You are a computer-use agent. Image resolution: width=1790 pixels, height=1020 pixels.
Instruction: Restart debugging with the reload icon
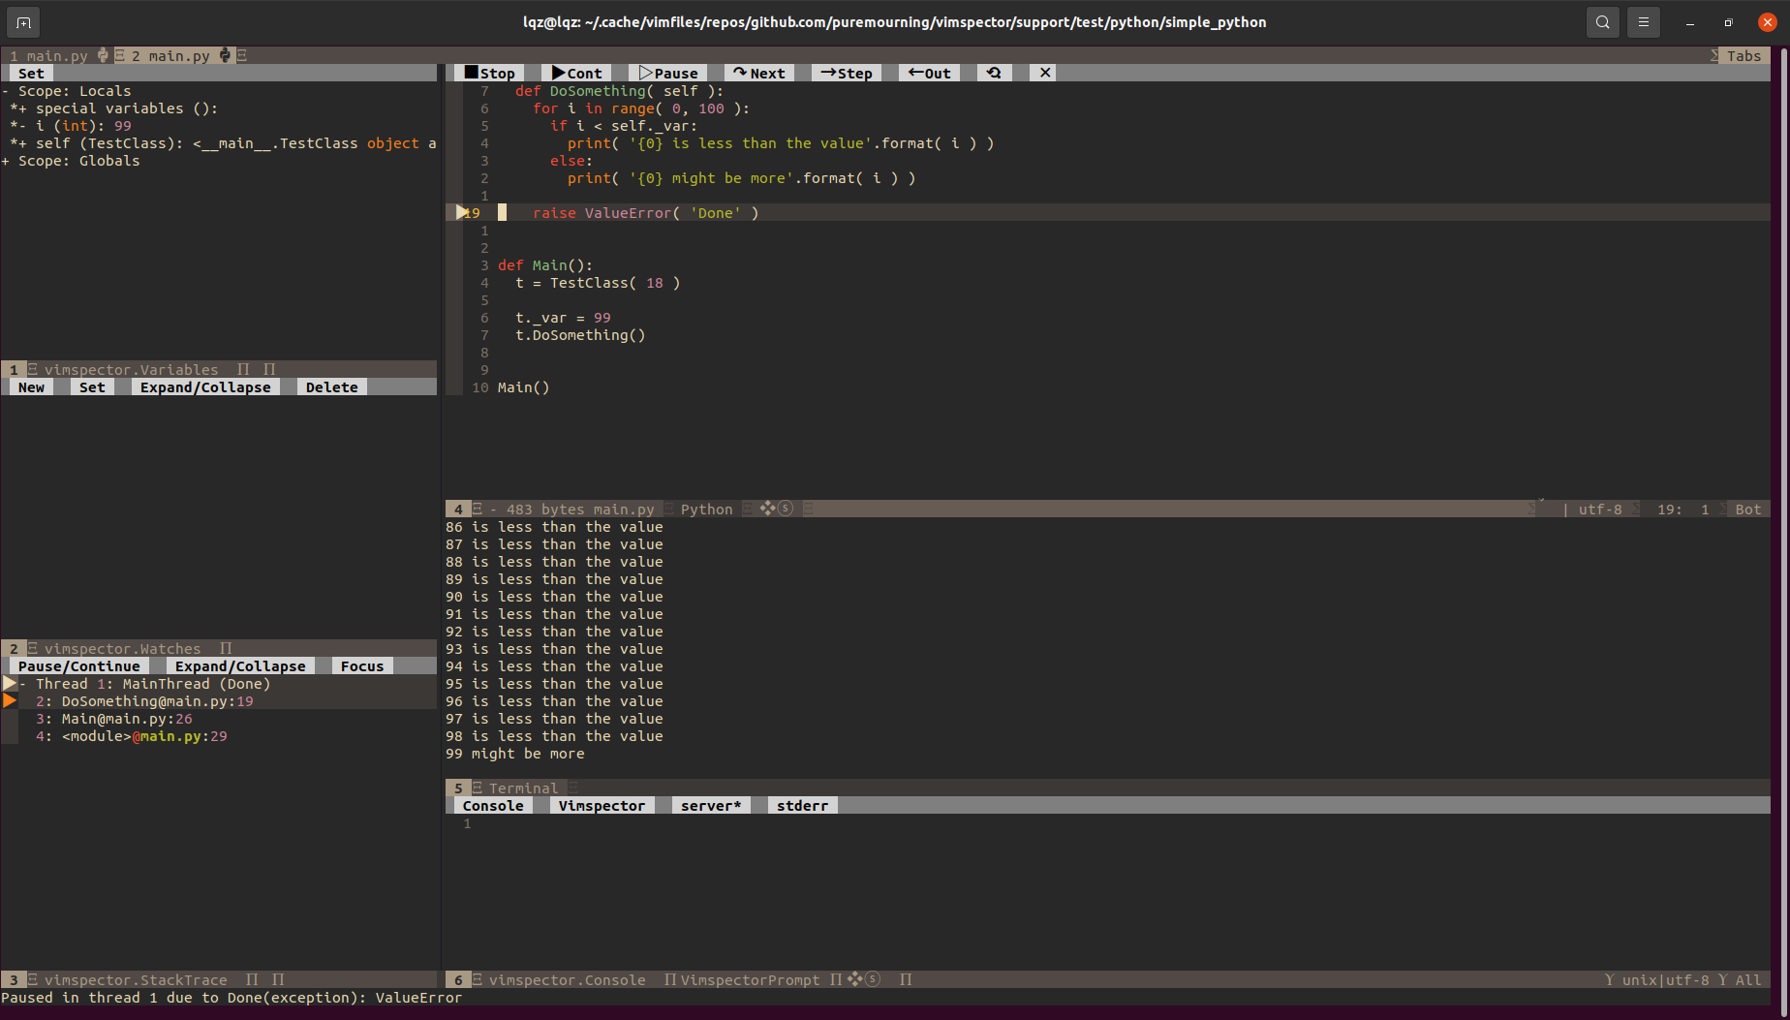point(994,73)
